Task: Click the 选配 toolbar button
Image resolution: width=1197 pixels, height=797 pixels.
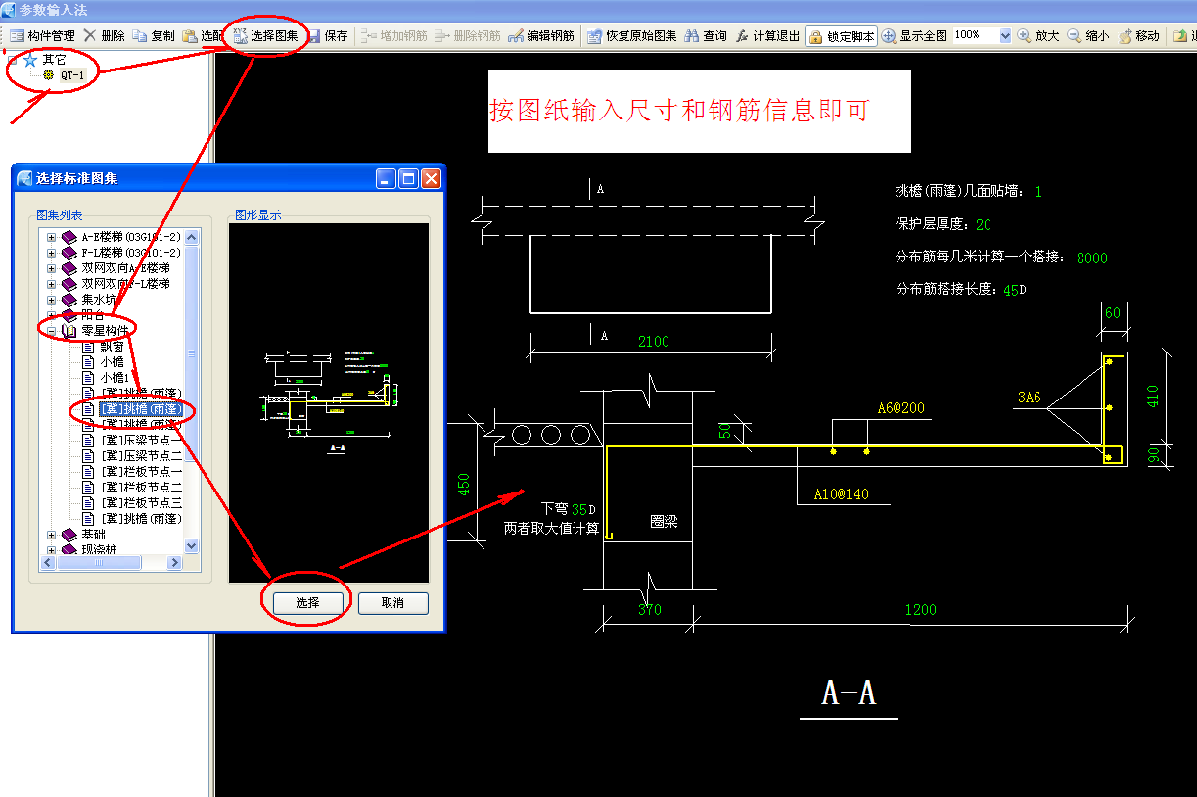Action: (x=203, y=36)
